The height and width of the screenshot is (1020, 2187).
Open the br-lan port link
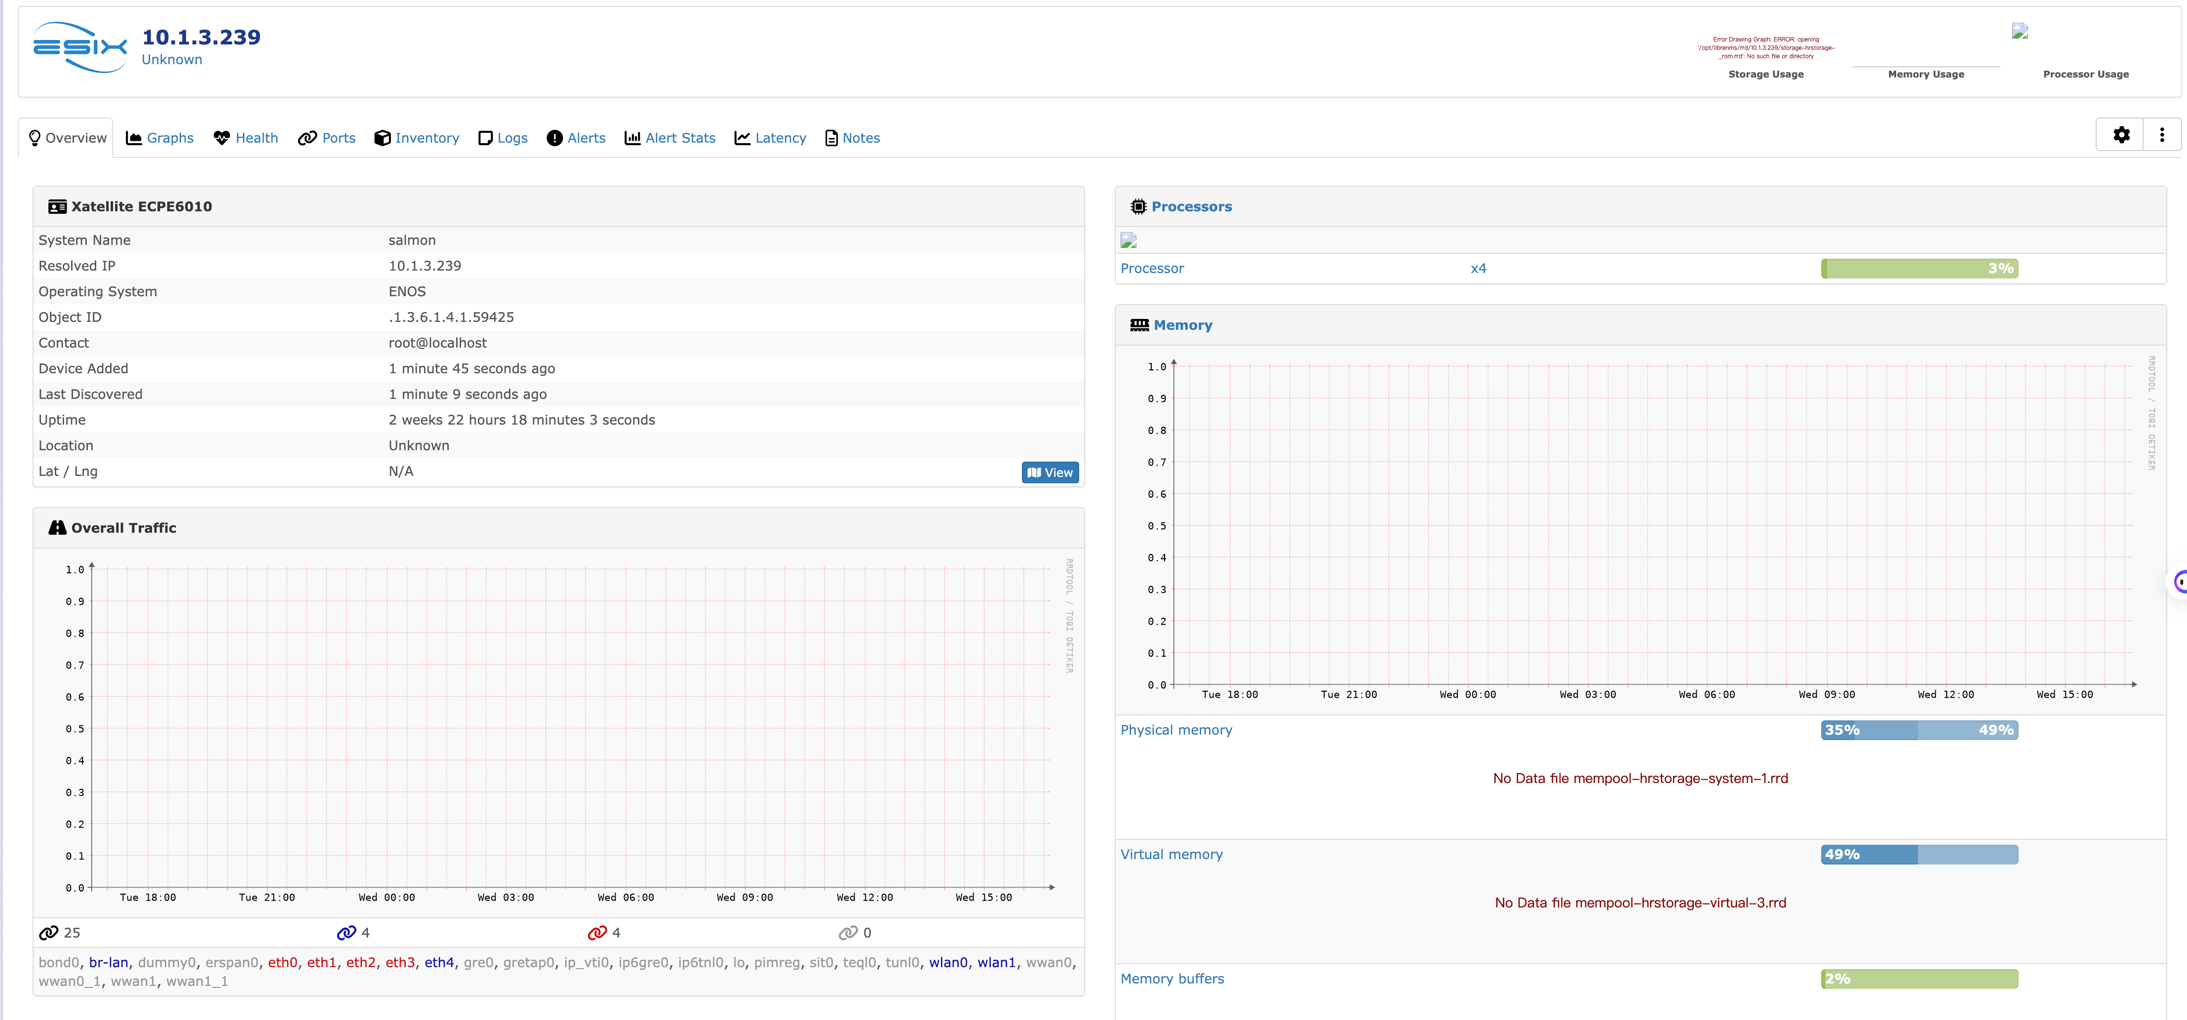[109, 963]
